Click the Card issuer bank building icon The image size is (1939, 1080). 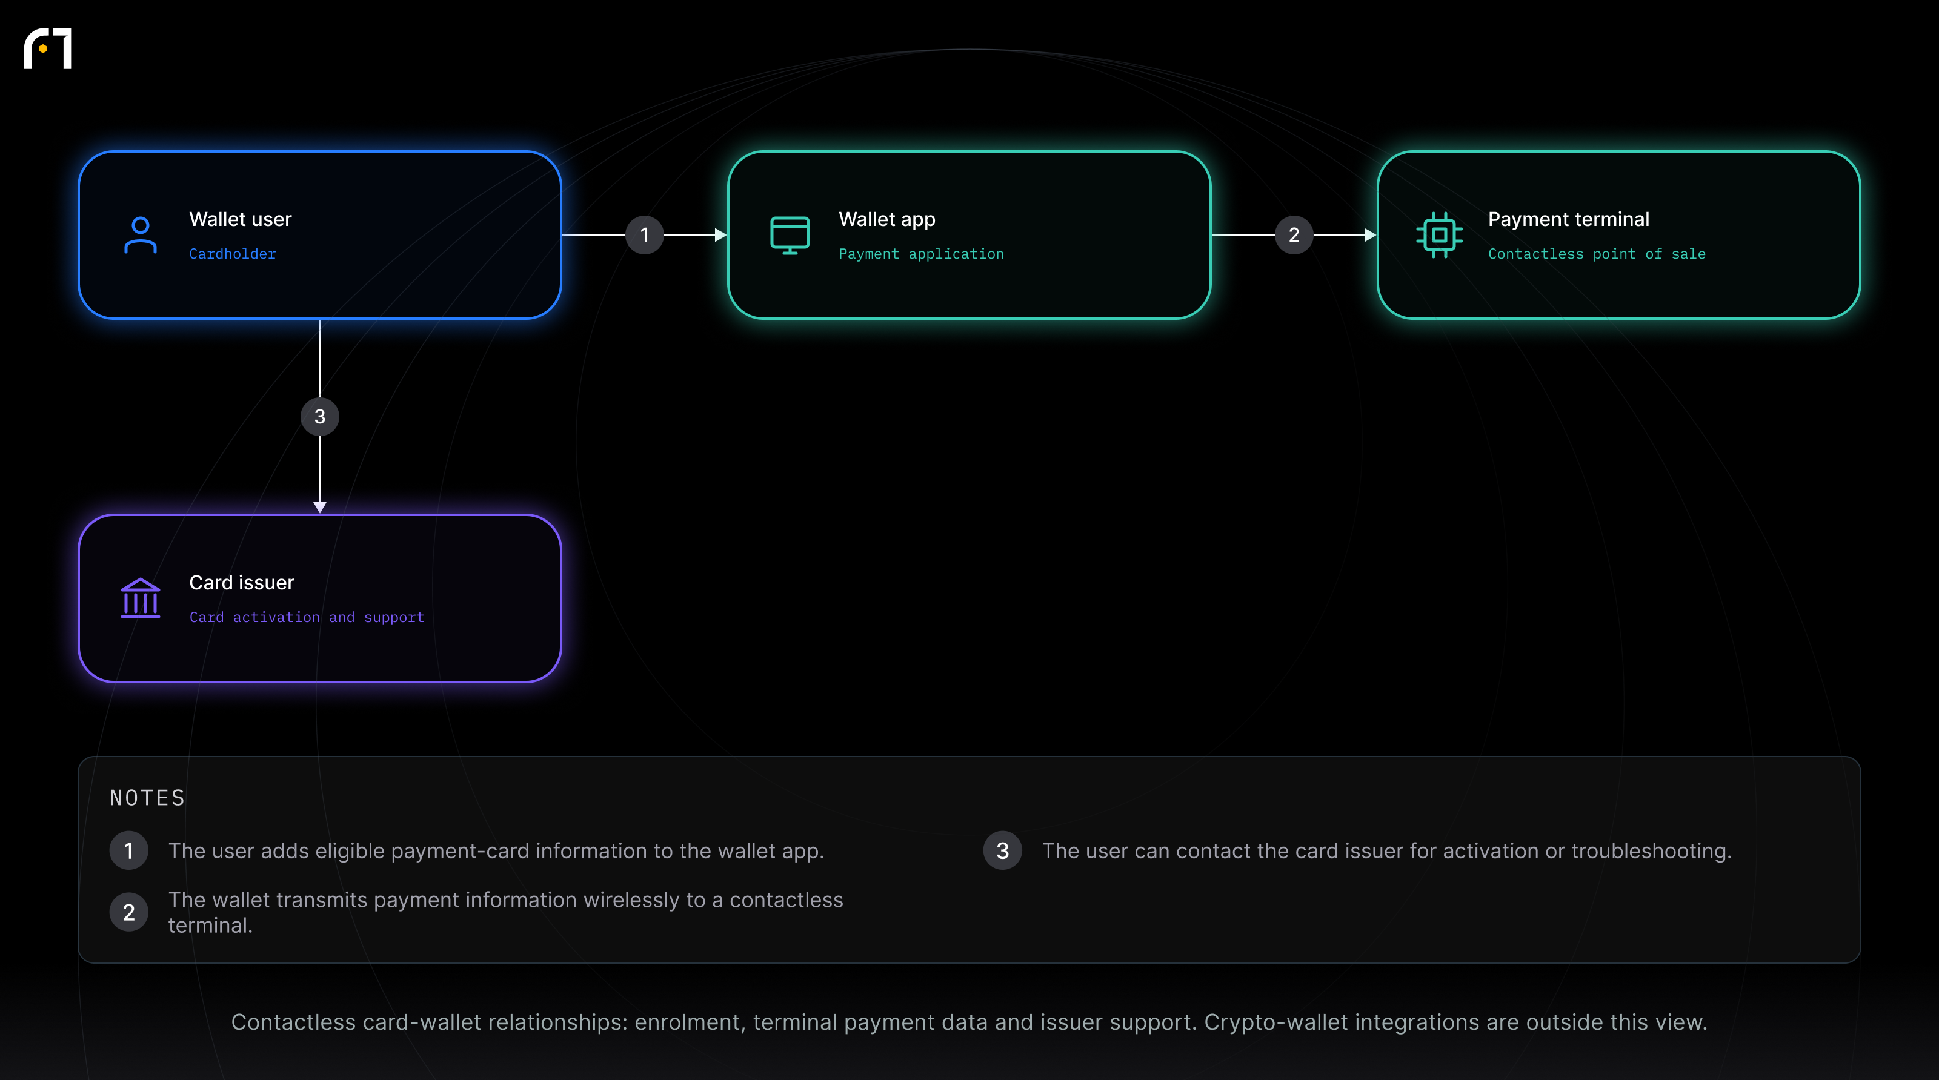pos(140,598)
